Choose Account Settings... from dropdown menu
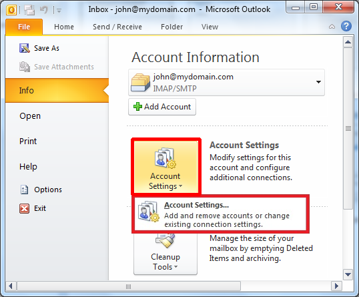 pyautogui.click(x=220, y=214)
